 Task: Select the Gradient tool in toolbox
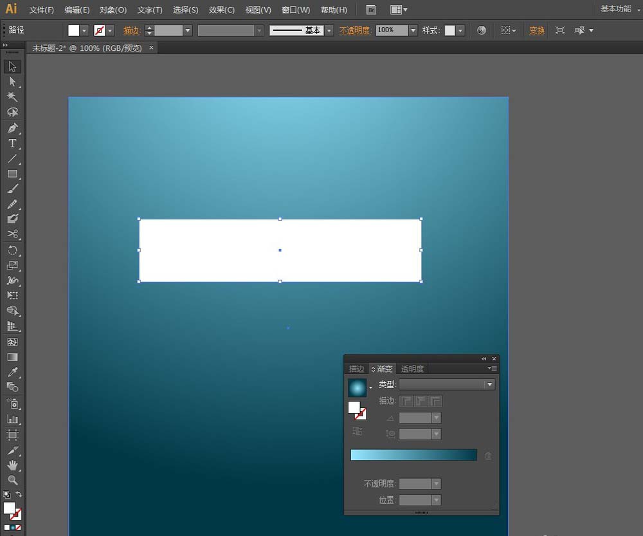point(12,357)
